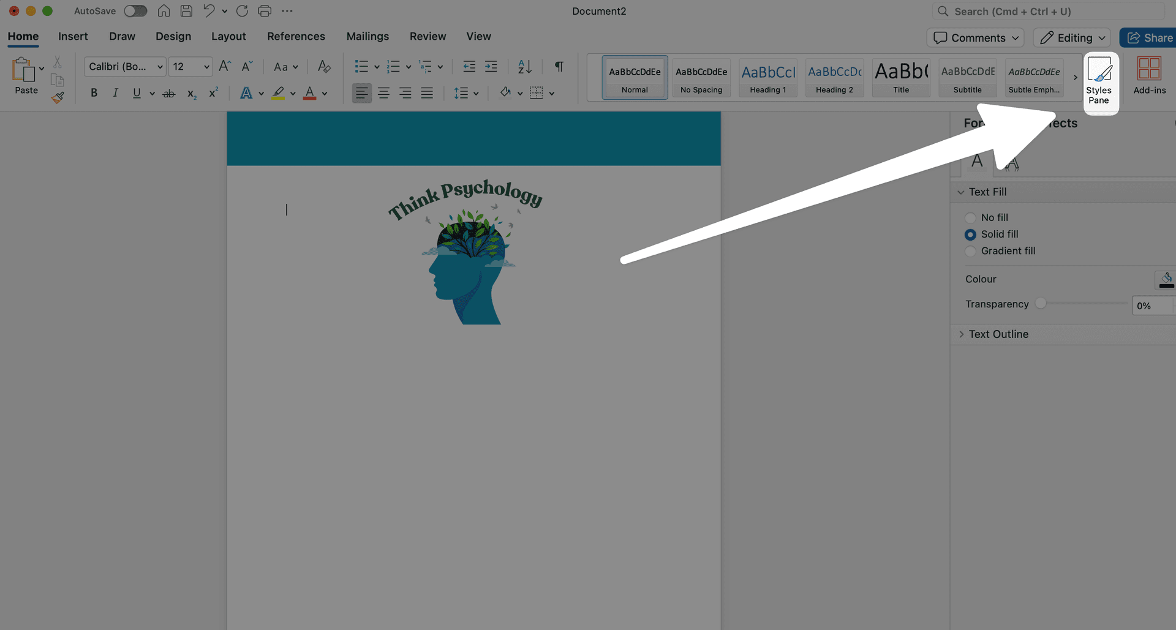Choose the Gradient fill option
The image size is (1176, 630).
[x=970, y=251]
